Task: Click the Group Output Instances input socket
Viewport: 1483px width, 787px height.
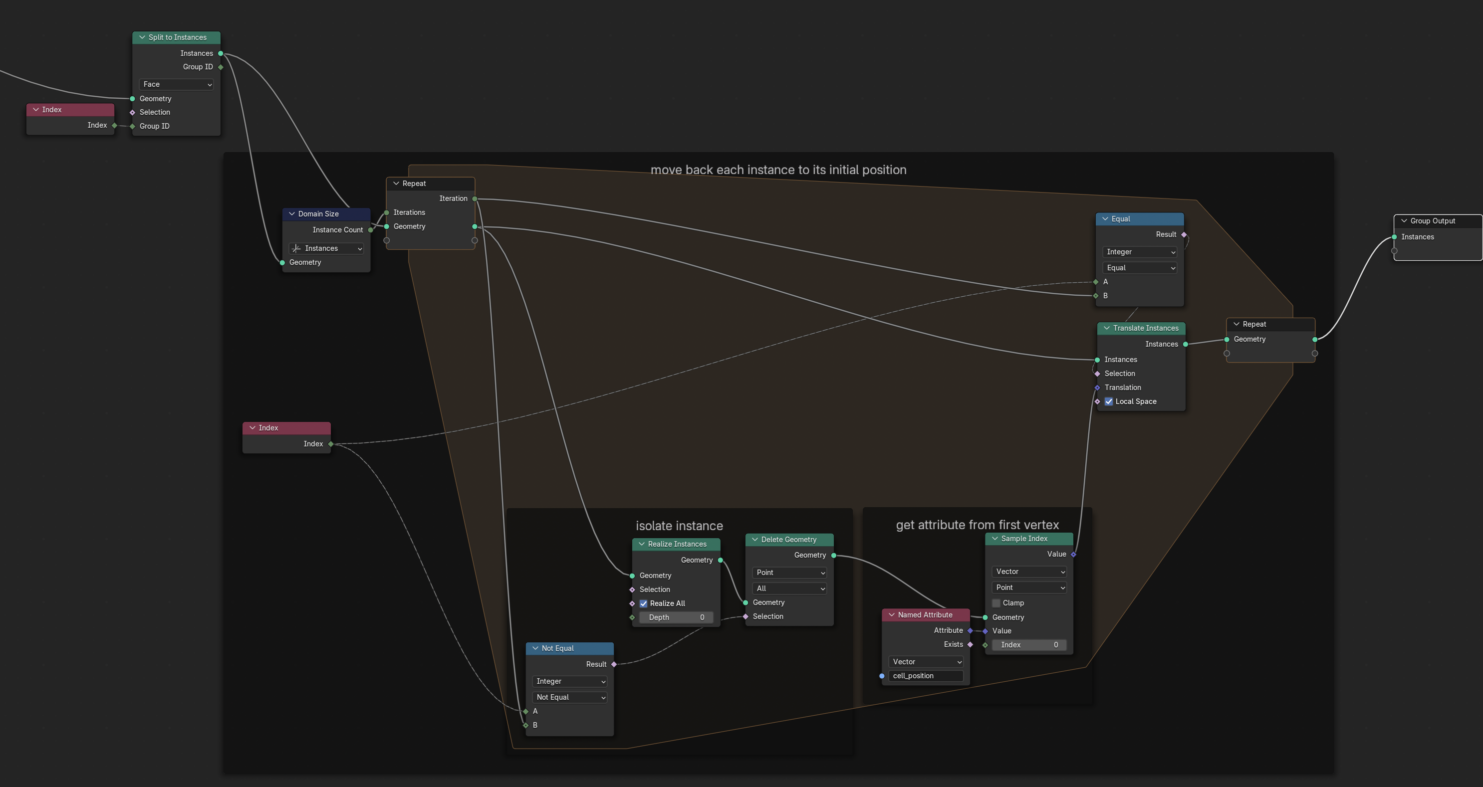Action: coord(1394,237)
